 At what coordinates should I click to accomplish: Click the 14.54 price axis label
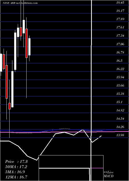[x=120, y=119]
